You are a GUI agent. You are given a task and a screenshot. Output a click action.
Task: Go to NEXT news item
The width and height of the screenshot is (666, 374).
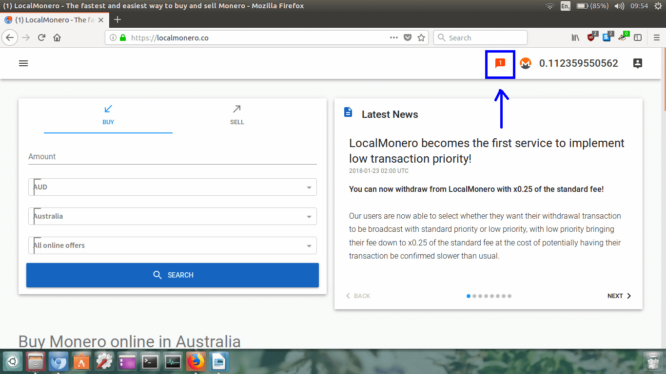tap(619, 296)
